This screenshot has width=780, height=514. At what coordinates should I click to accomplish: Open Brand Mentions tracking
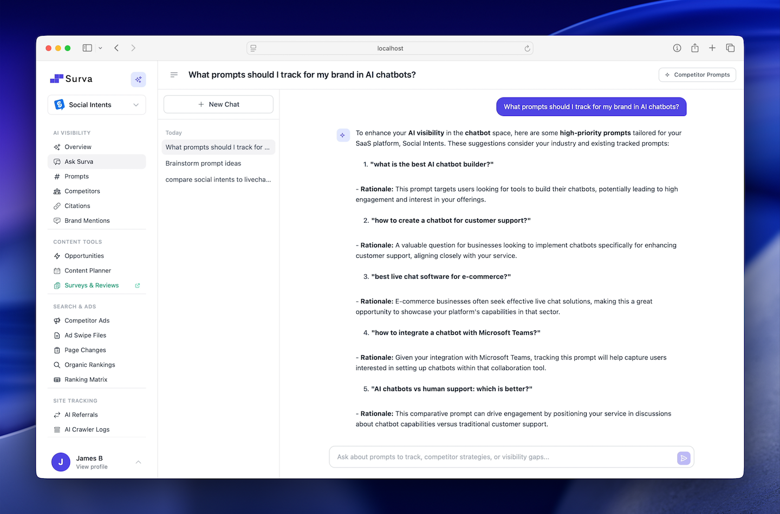coord(87,220)
